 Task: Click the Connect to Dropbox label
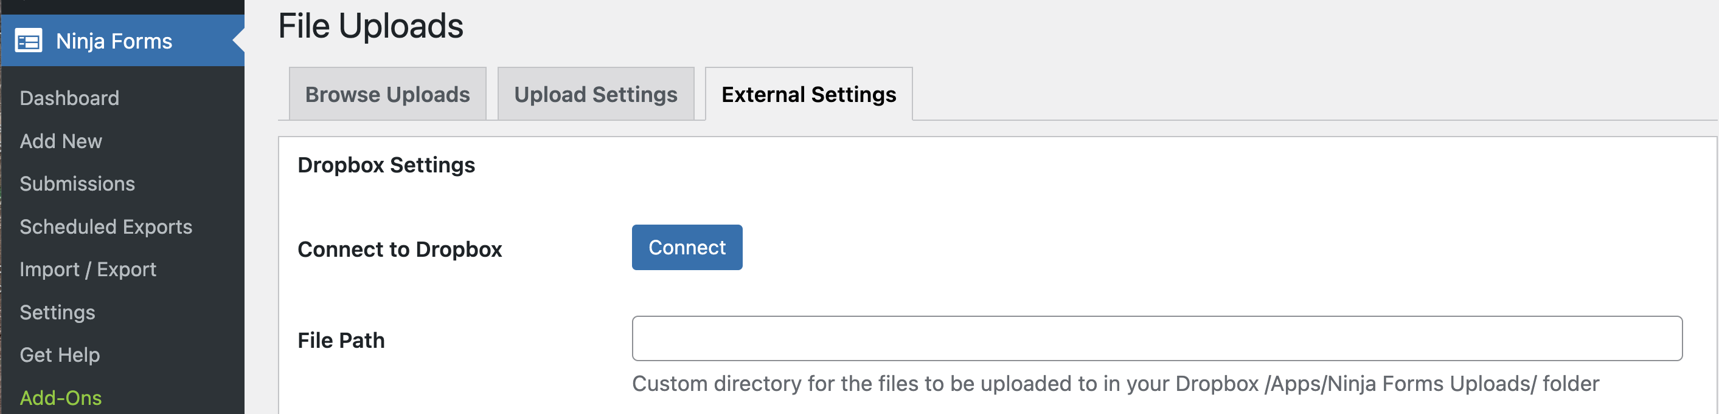[400, 249]
